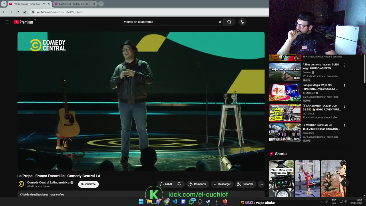366x206 pixels.
Task: Clip the video using Recortar
Action: click(245, 184)
